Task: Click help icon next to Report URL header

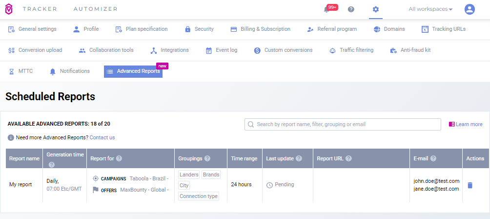Action: [348, 158]
